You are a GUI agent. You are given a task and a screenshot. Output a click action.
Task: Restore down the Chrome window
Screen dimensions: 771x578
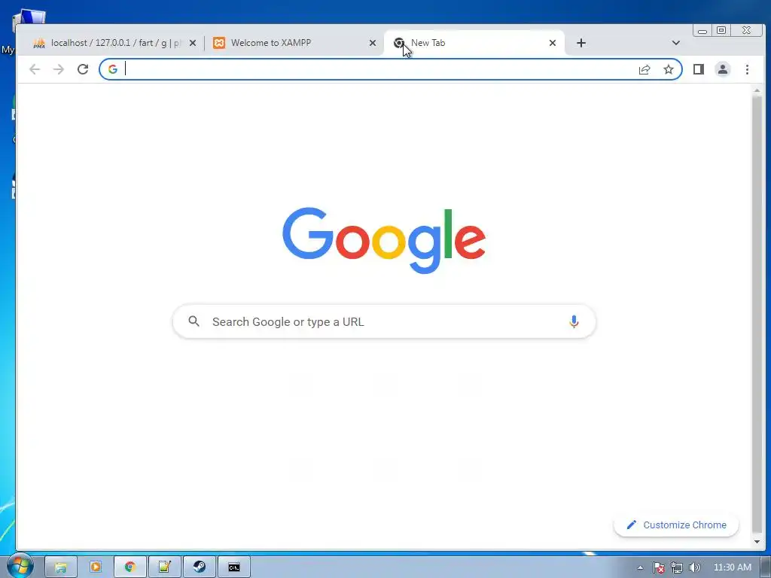click(721, 30)
